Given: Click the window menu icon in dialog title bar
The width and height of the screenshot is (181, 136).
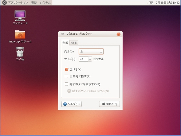Looking at the screenshot, I should point(63,34).
